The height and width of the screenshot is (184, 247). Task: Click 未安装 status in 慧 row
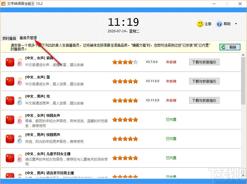click(x=171, y=81)
